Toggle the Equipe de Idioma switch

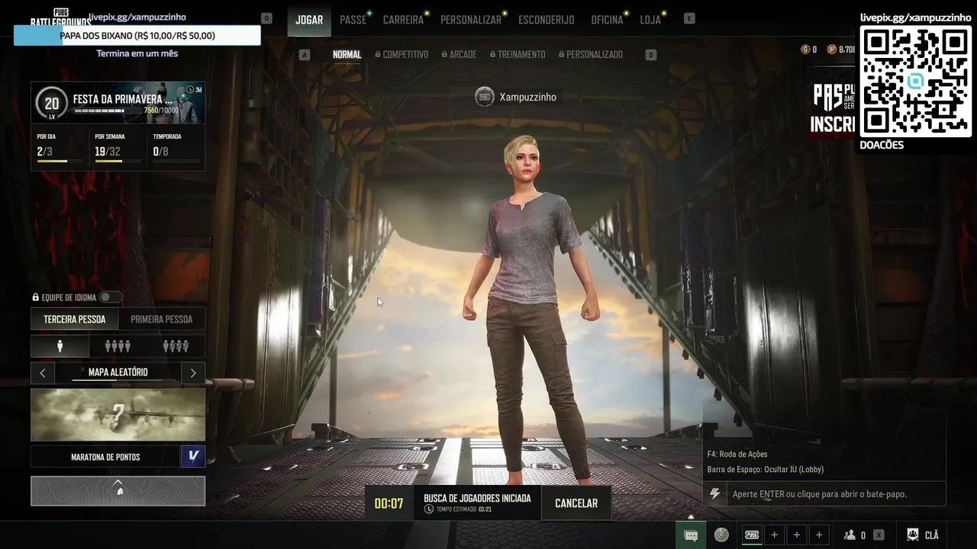tap(110, 297)
